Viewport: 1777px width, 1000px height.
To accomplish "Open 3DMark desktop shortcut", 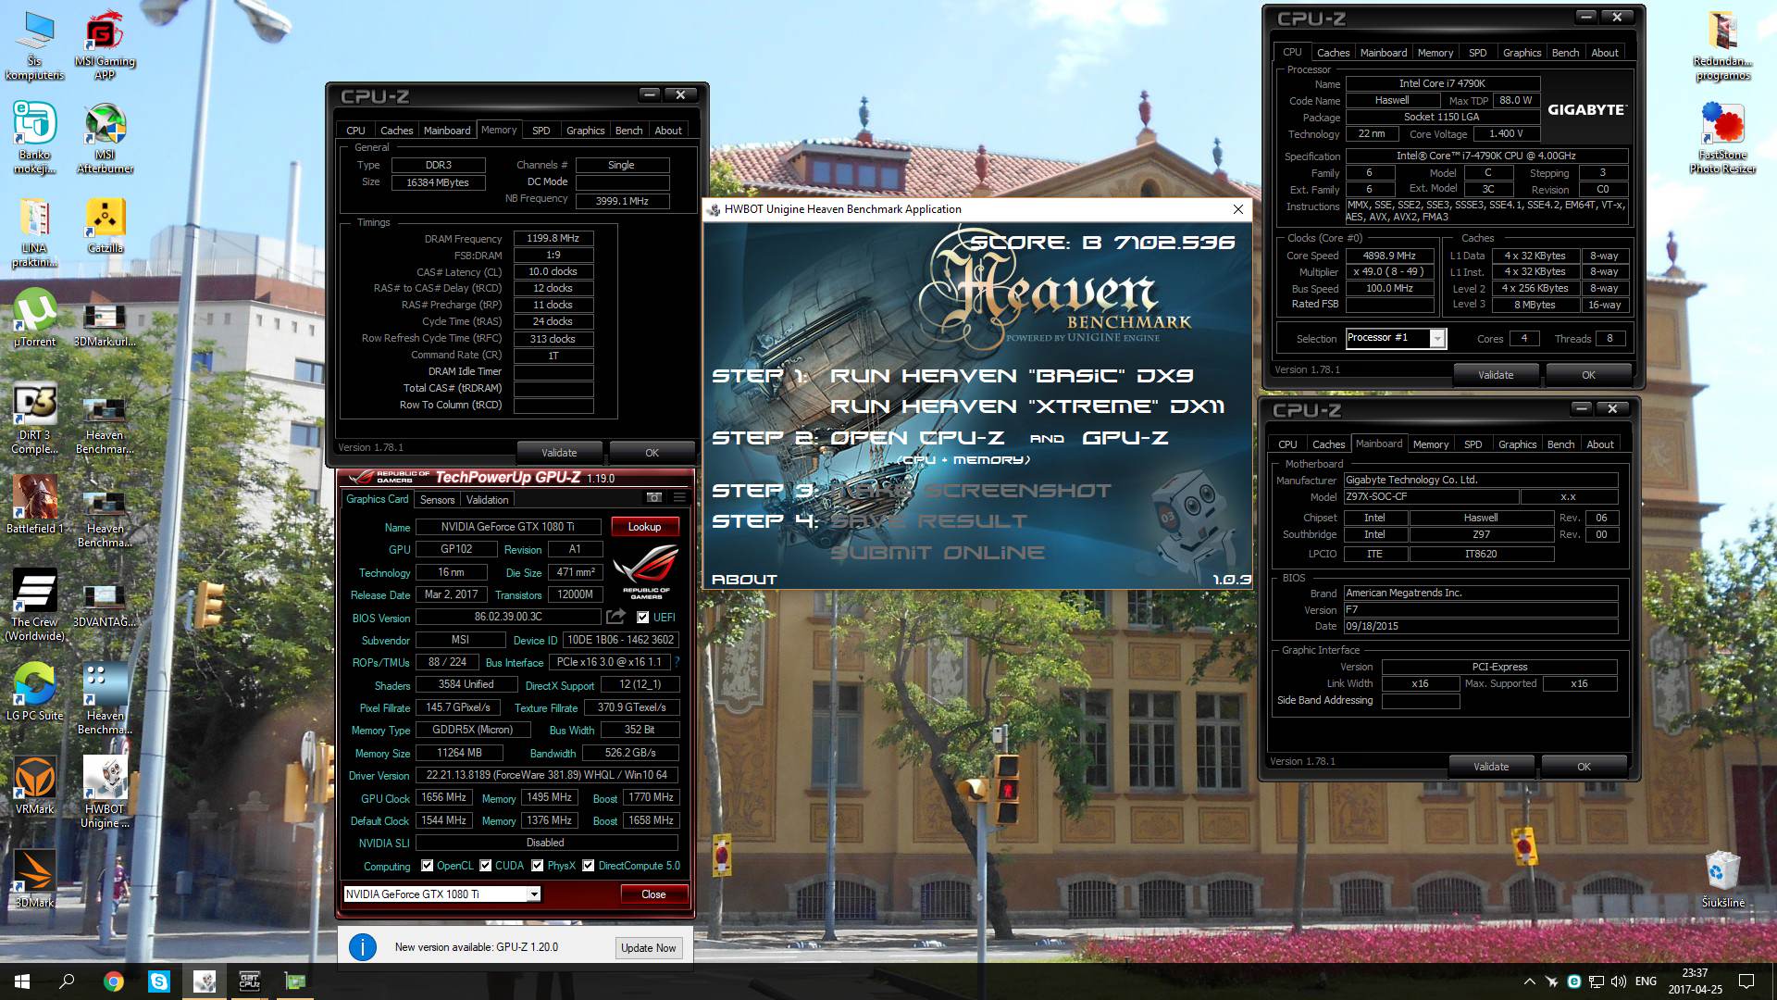I will coord(34,880).
